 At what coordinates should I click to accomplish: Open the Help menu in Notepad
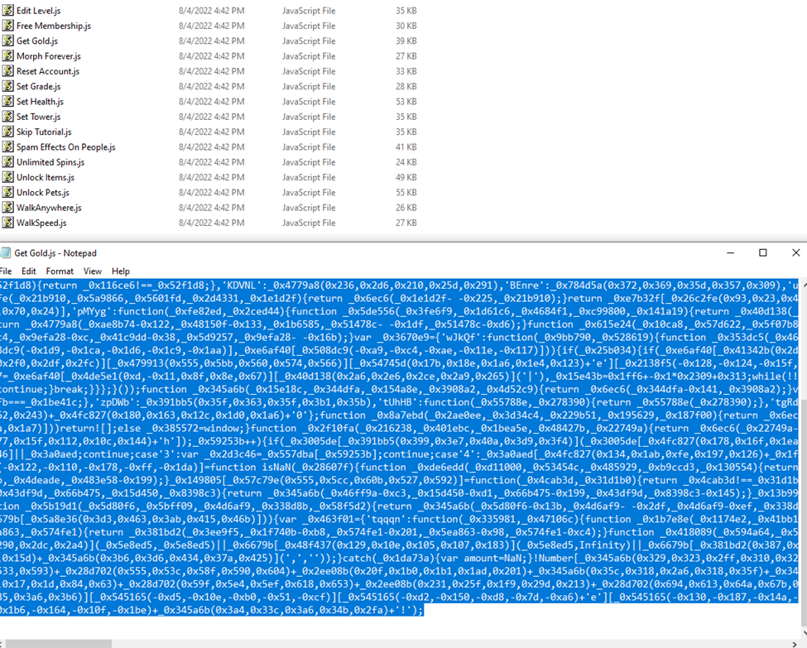click(121, 271)
